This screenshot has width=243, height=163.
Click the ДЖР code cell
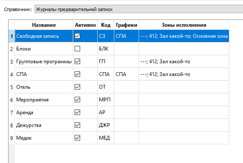click(x=106, y=125)
